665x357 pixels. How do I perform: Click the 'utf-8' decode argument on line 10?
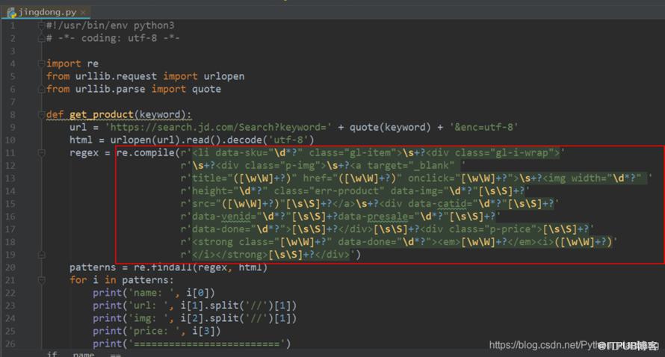tap(291, 140)
